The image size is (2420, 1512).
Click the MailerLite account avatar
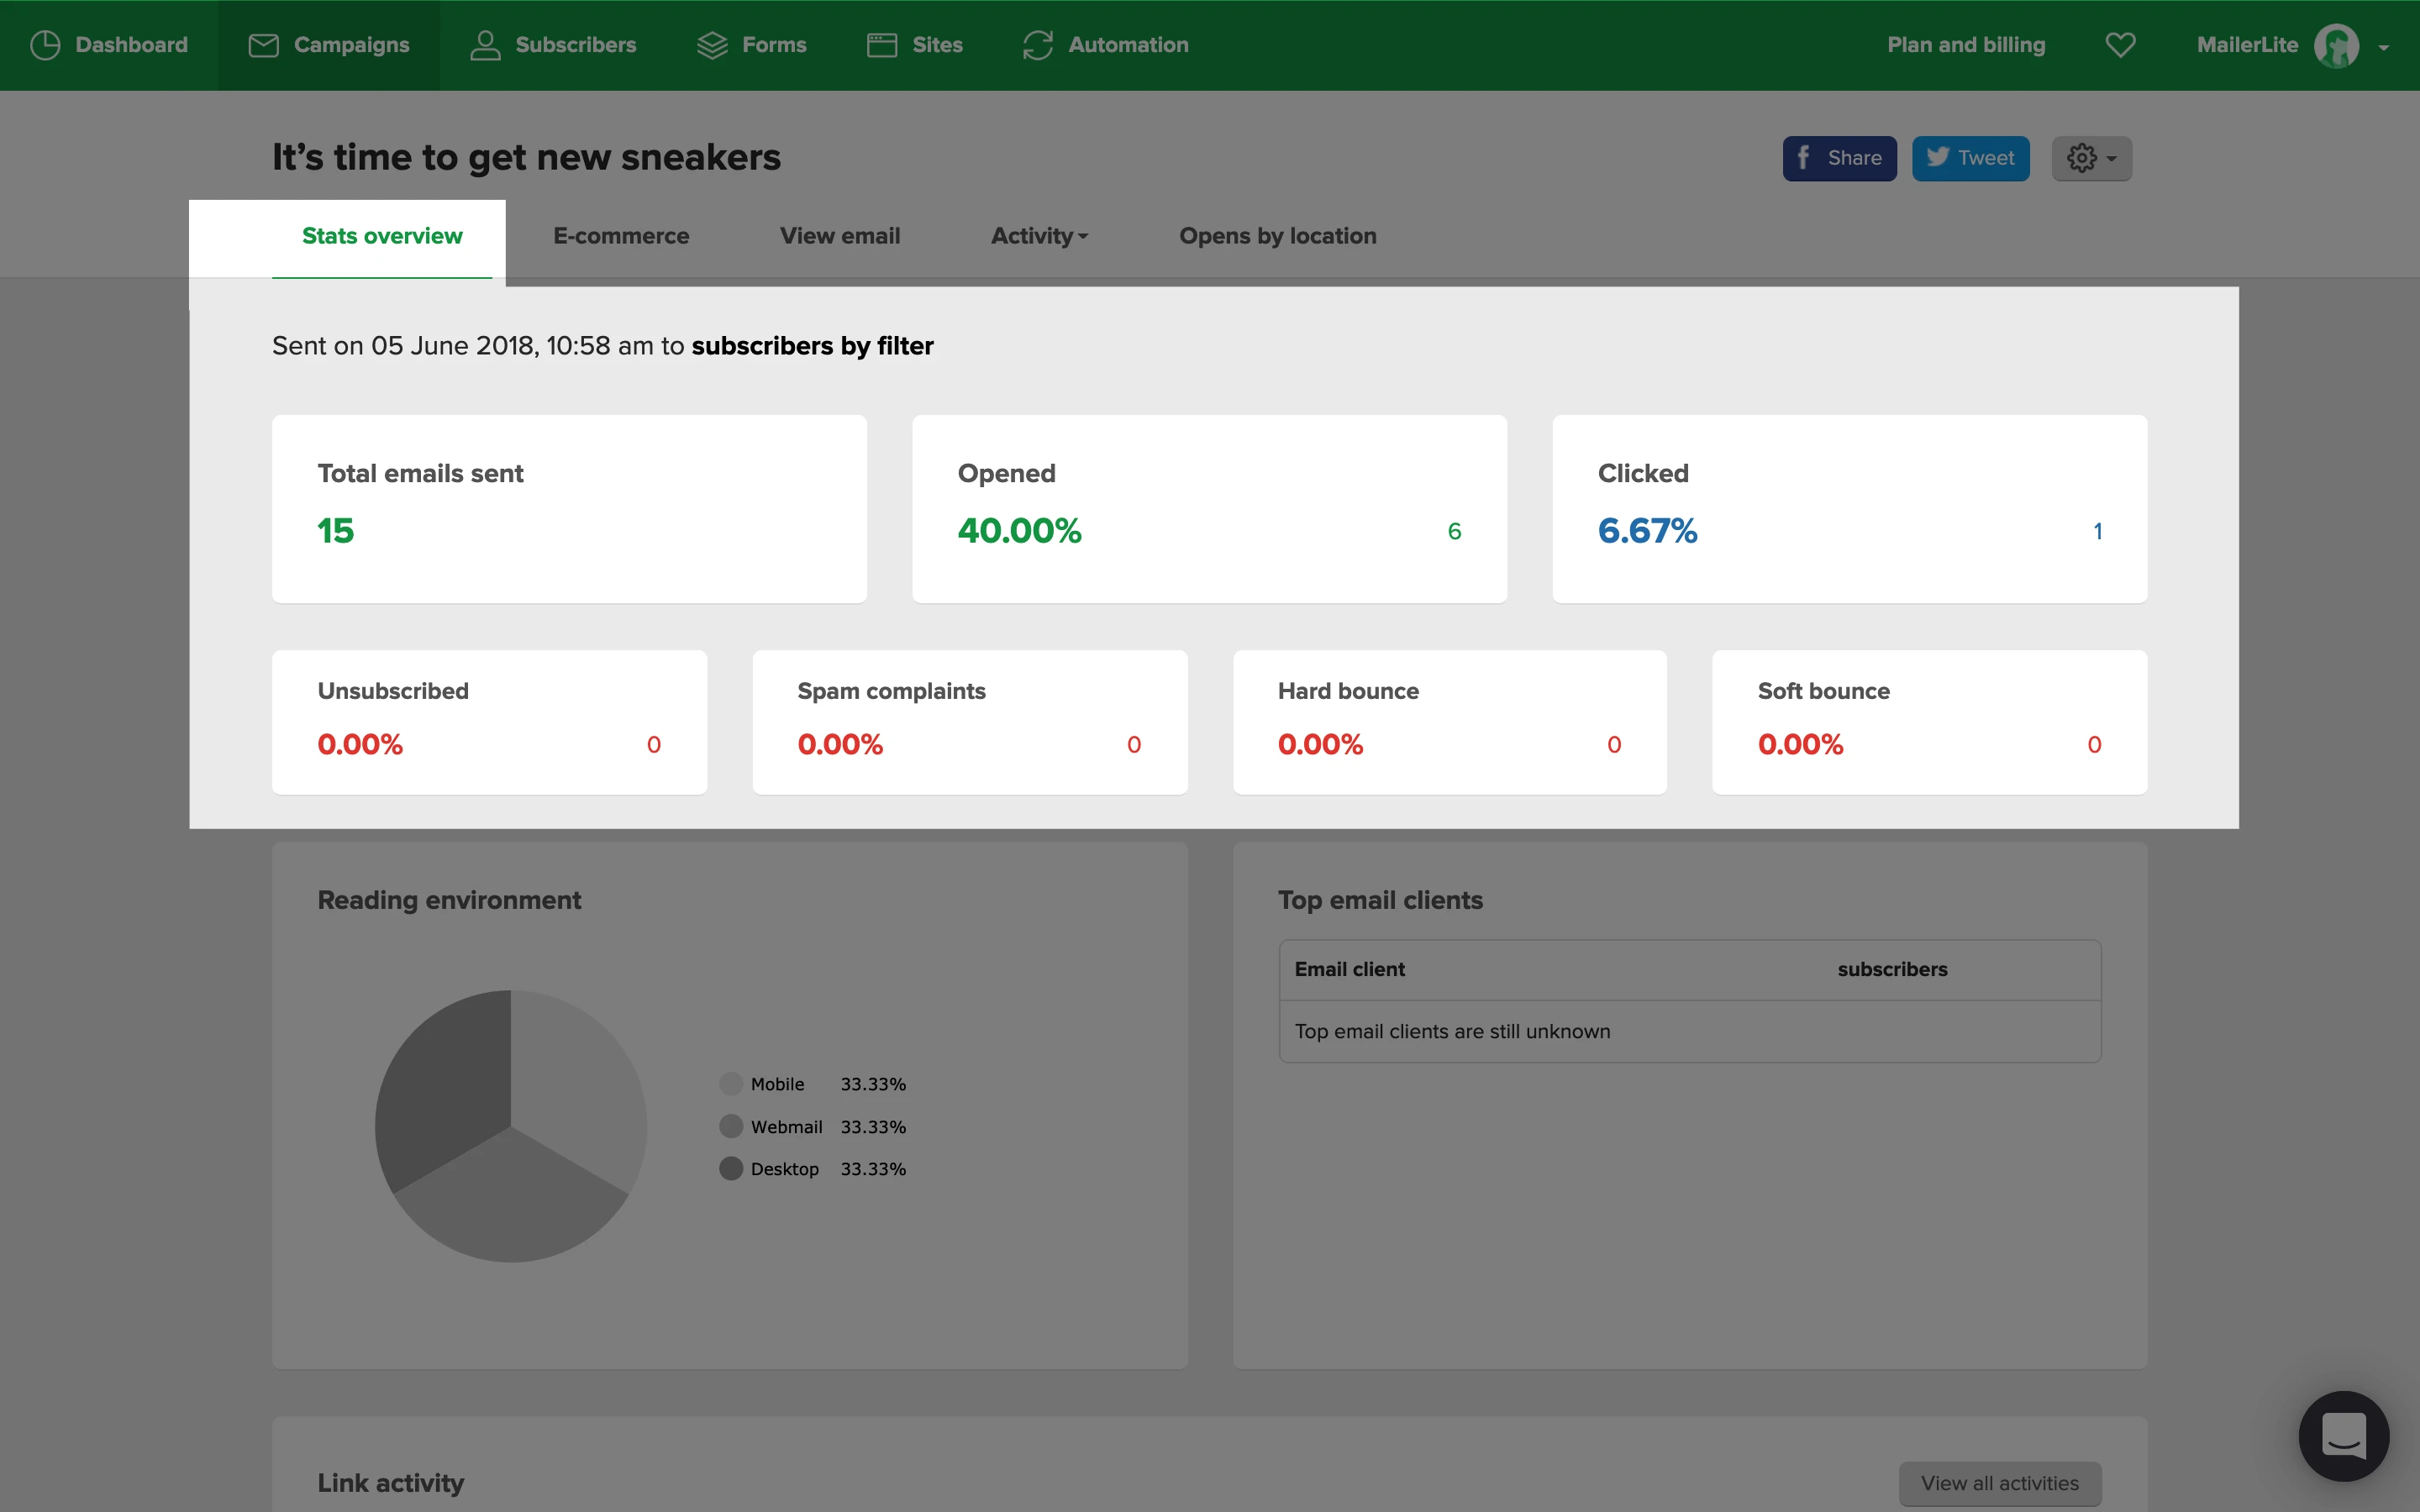point(2336,46)
